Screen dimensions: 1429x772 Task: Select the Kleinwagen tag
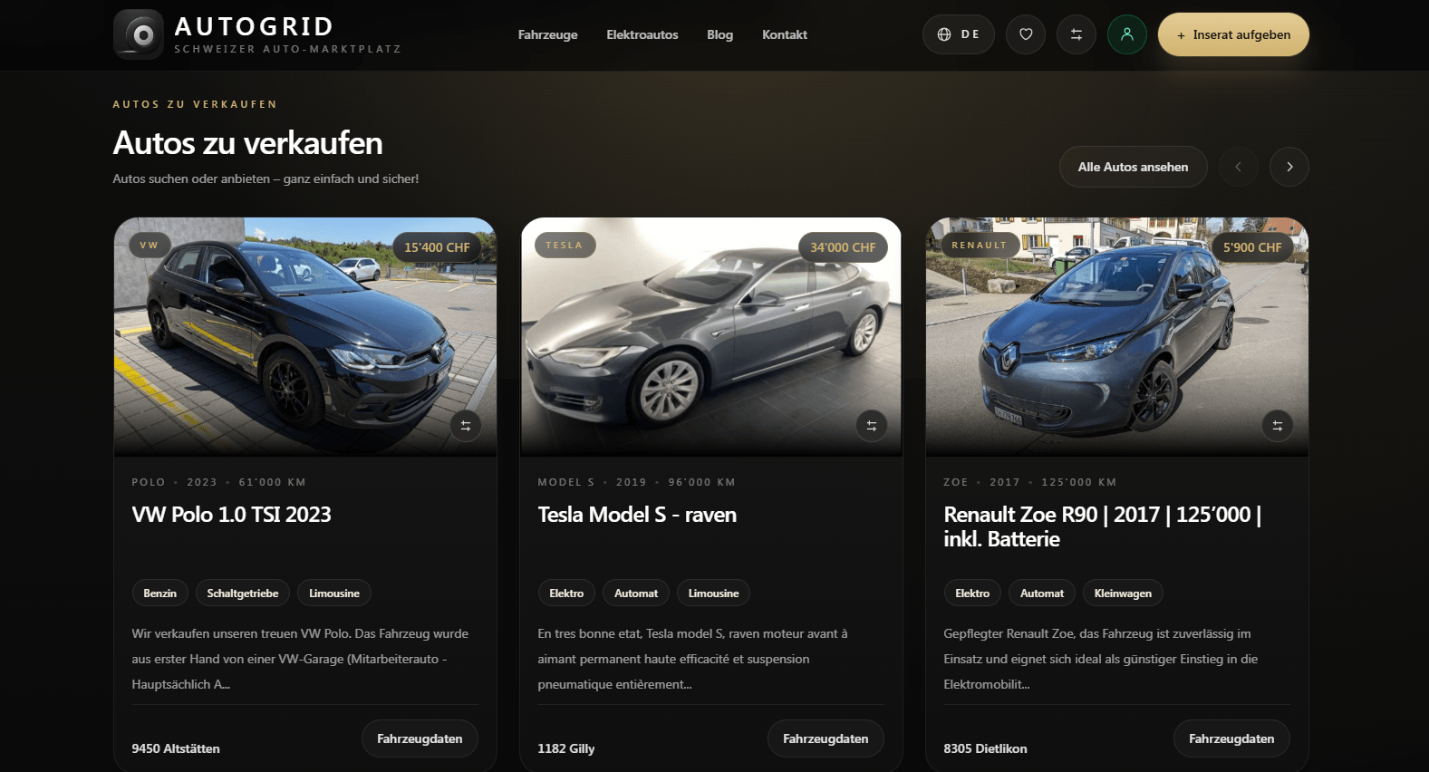(x=1123, y=593)
